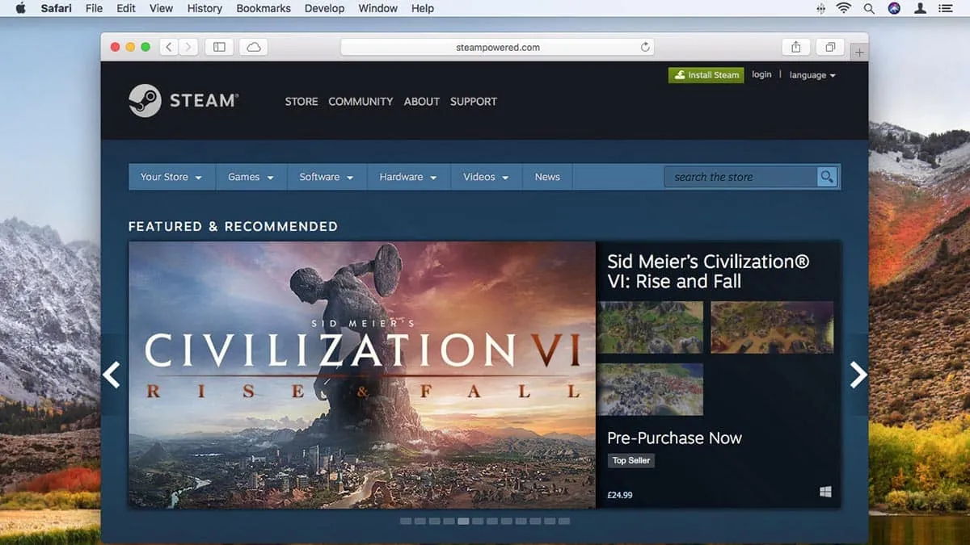970x545 pixels.
Task: Open the File menu
Action: 94,8
